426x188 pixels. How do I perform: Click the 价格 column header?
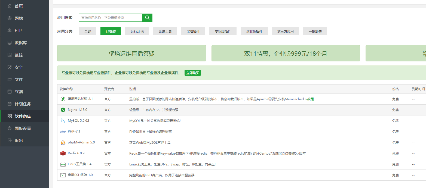(396, 89)
